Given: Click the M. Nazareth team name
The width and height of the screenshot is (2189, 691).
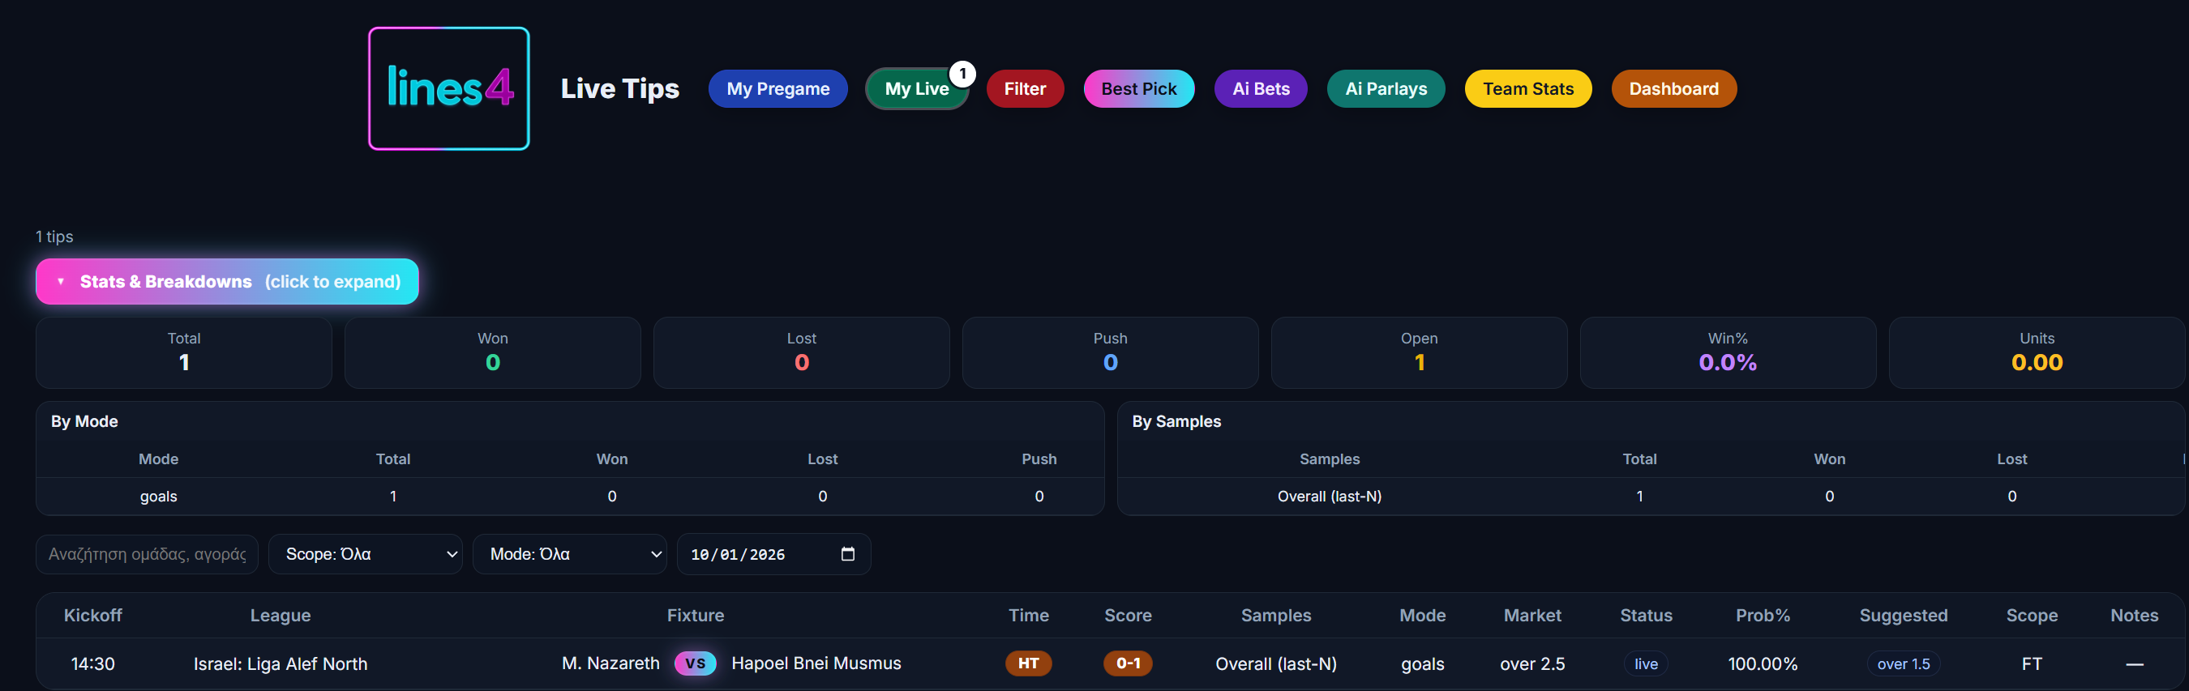Looking at the screenshot, I should (610, 663).
